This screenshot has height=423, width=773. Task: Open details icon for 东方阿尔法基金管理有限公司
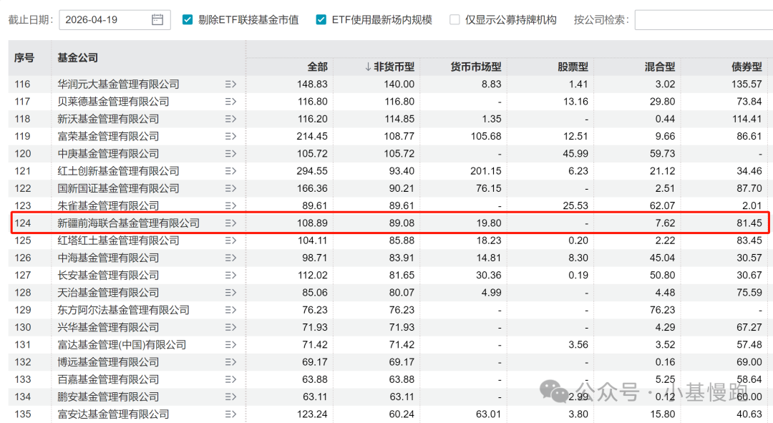pos(230,310)
